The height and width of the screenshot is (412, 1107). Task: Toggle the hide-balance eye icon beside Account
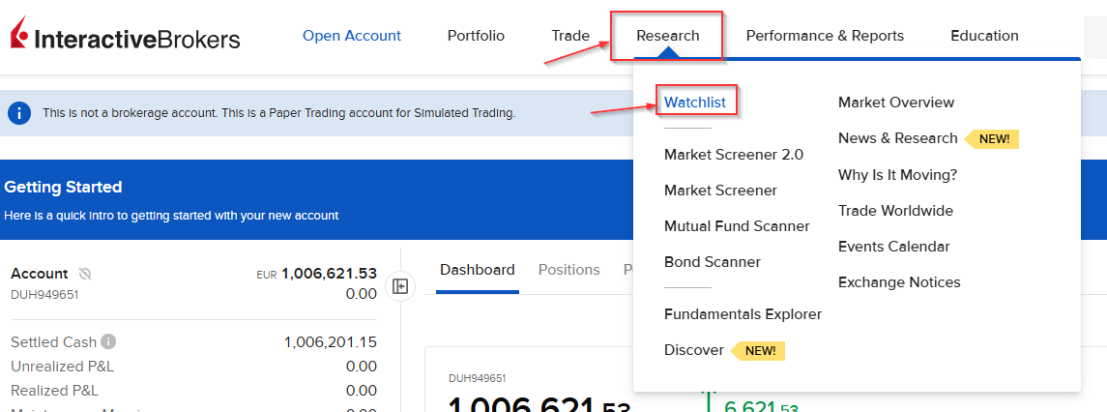pyautogui.click(x=85, y=274)
